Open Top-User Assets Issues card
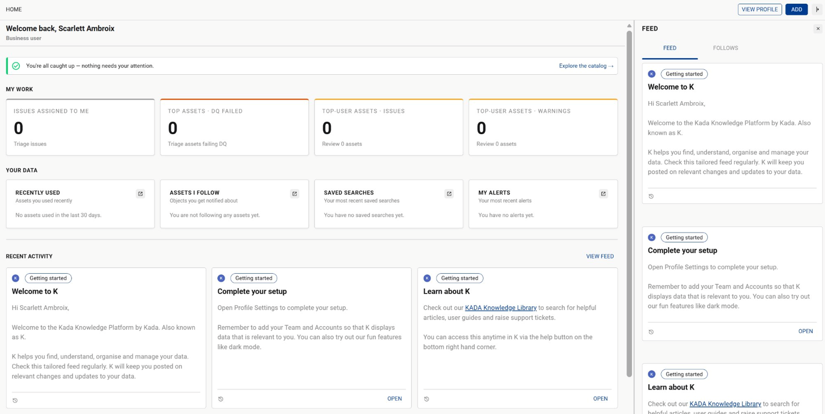The width and height of the screenshot is (825, 414). (x=389, y=127)
